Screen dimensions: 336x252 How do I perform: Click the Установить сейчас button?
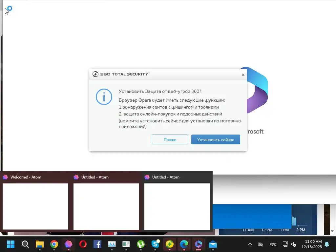point(216,139)
